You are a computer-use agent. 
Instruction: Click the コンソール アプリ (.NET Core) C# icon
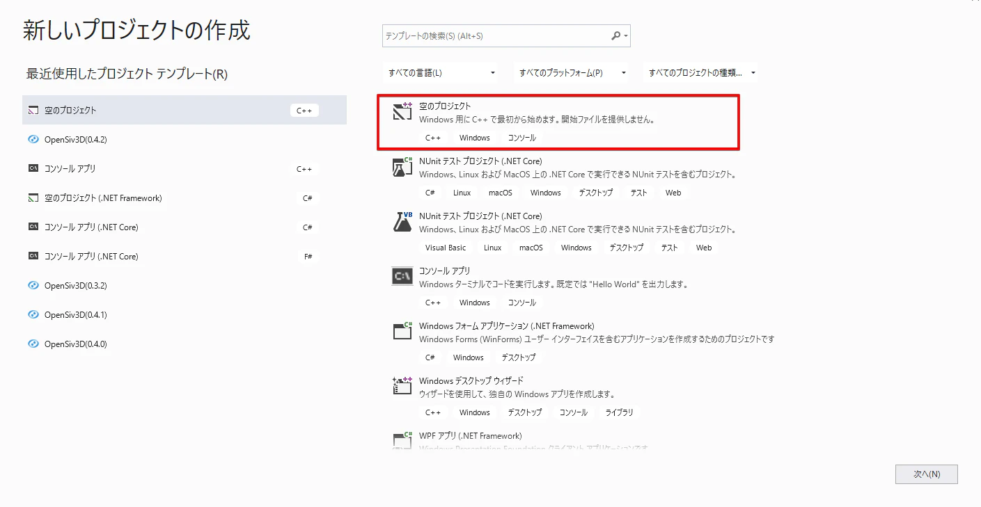33,227
